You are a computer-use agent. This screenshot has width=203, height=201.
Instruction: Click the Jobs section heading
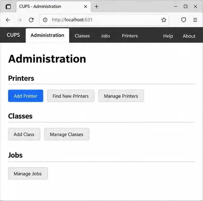pyautogui.click(x=15, y=155)
